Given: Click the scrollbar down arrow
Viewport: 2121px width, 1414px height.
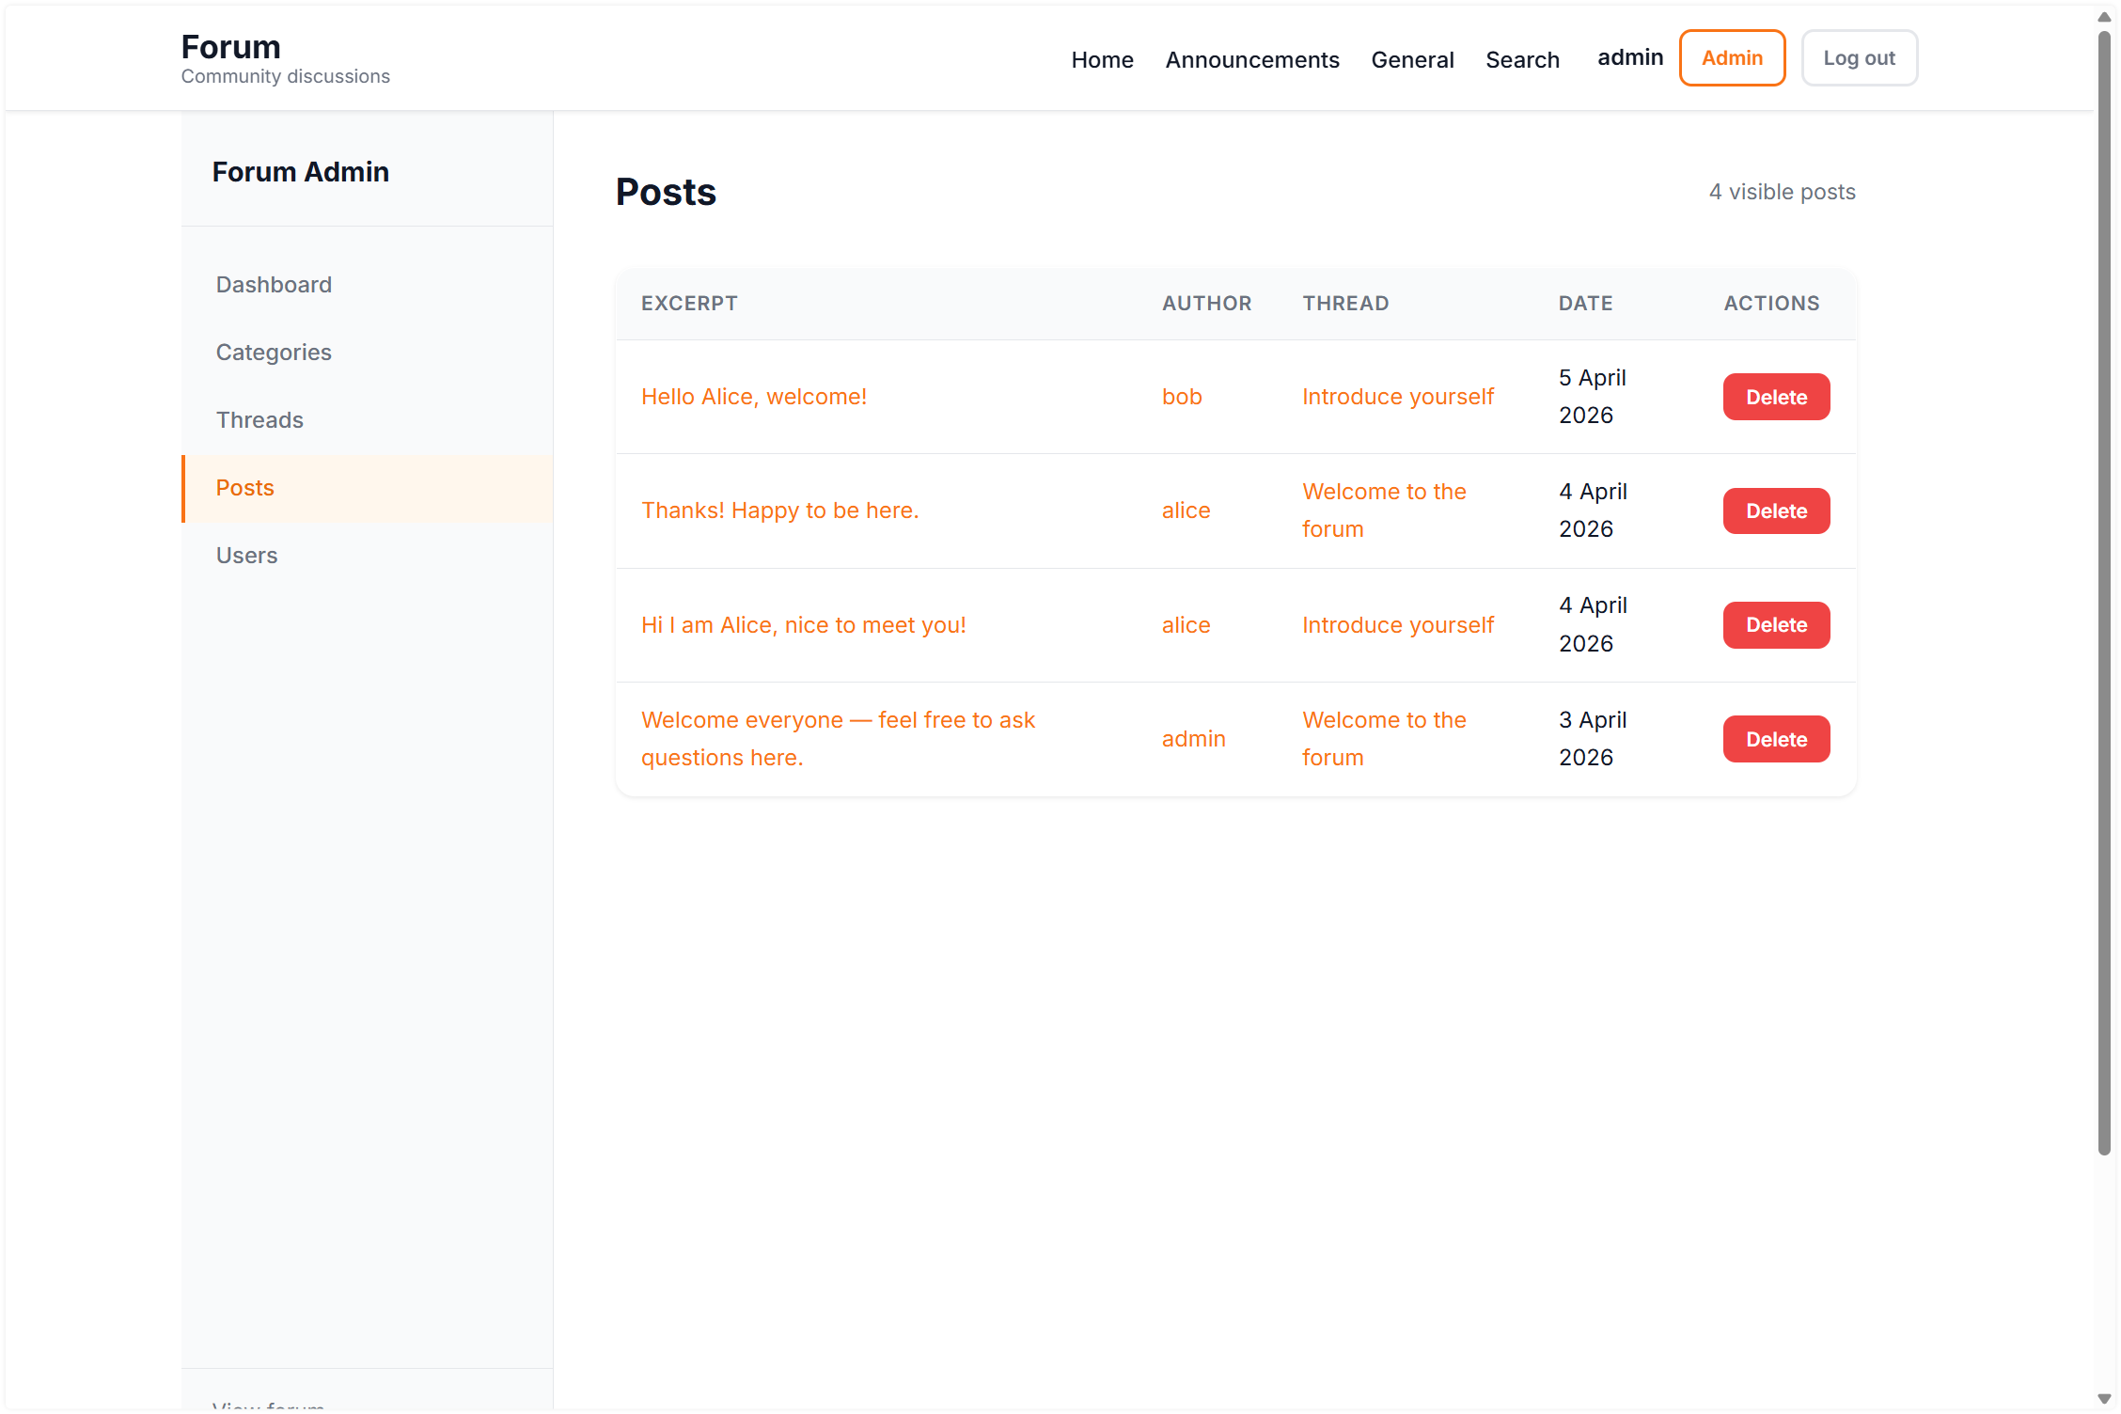Looking at the screenshot, I should [2103, 1398].
